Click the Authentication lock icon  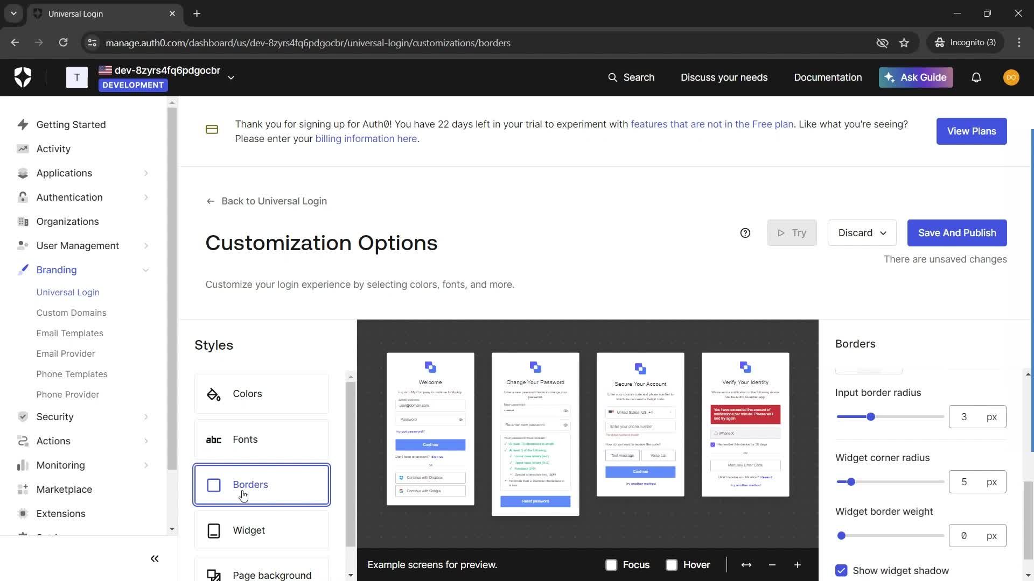click(23, 197)
